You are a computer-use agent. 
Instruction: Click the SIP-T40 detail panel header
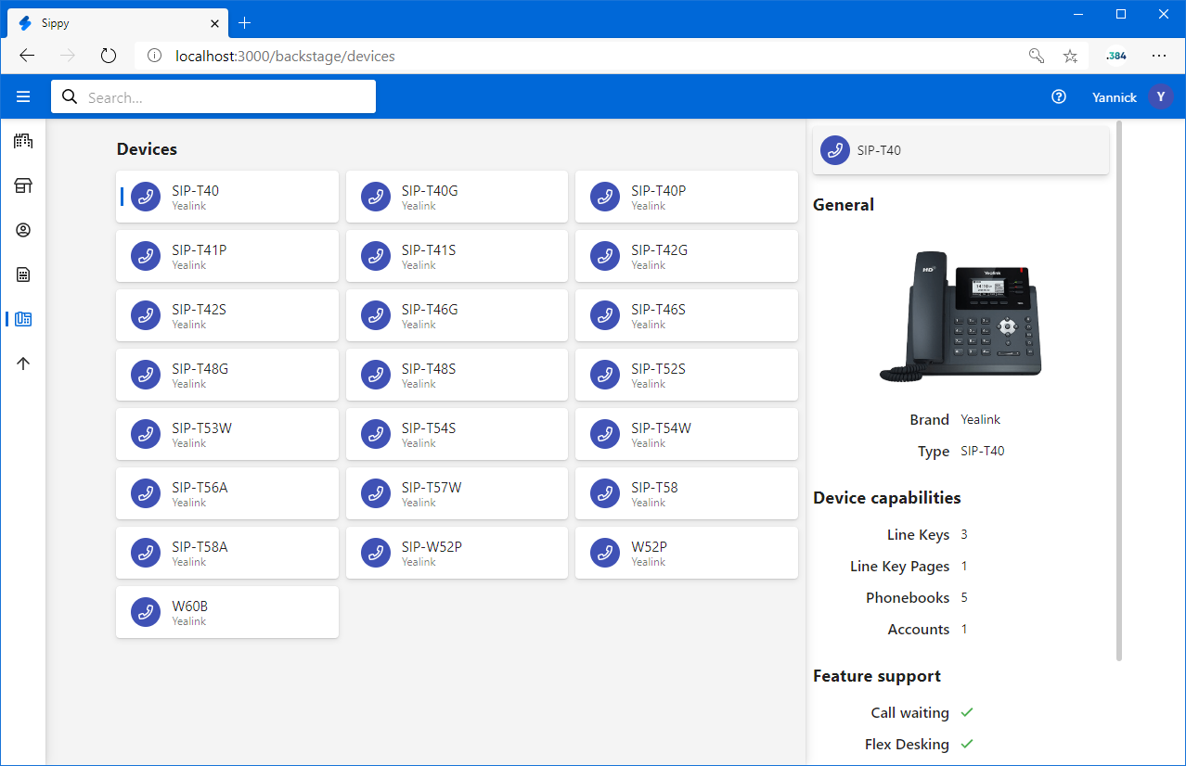tap(960, 150)
